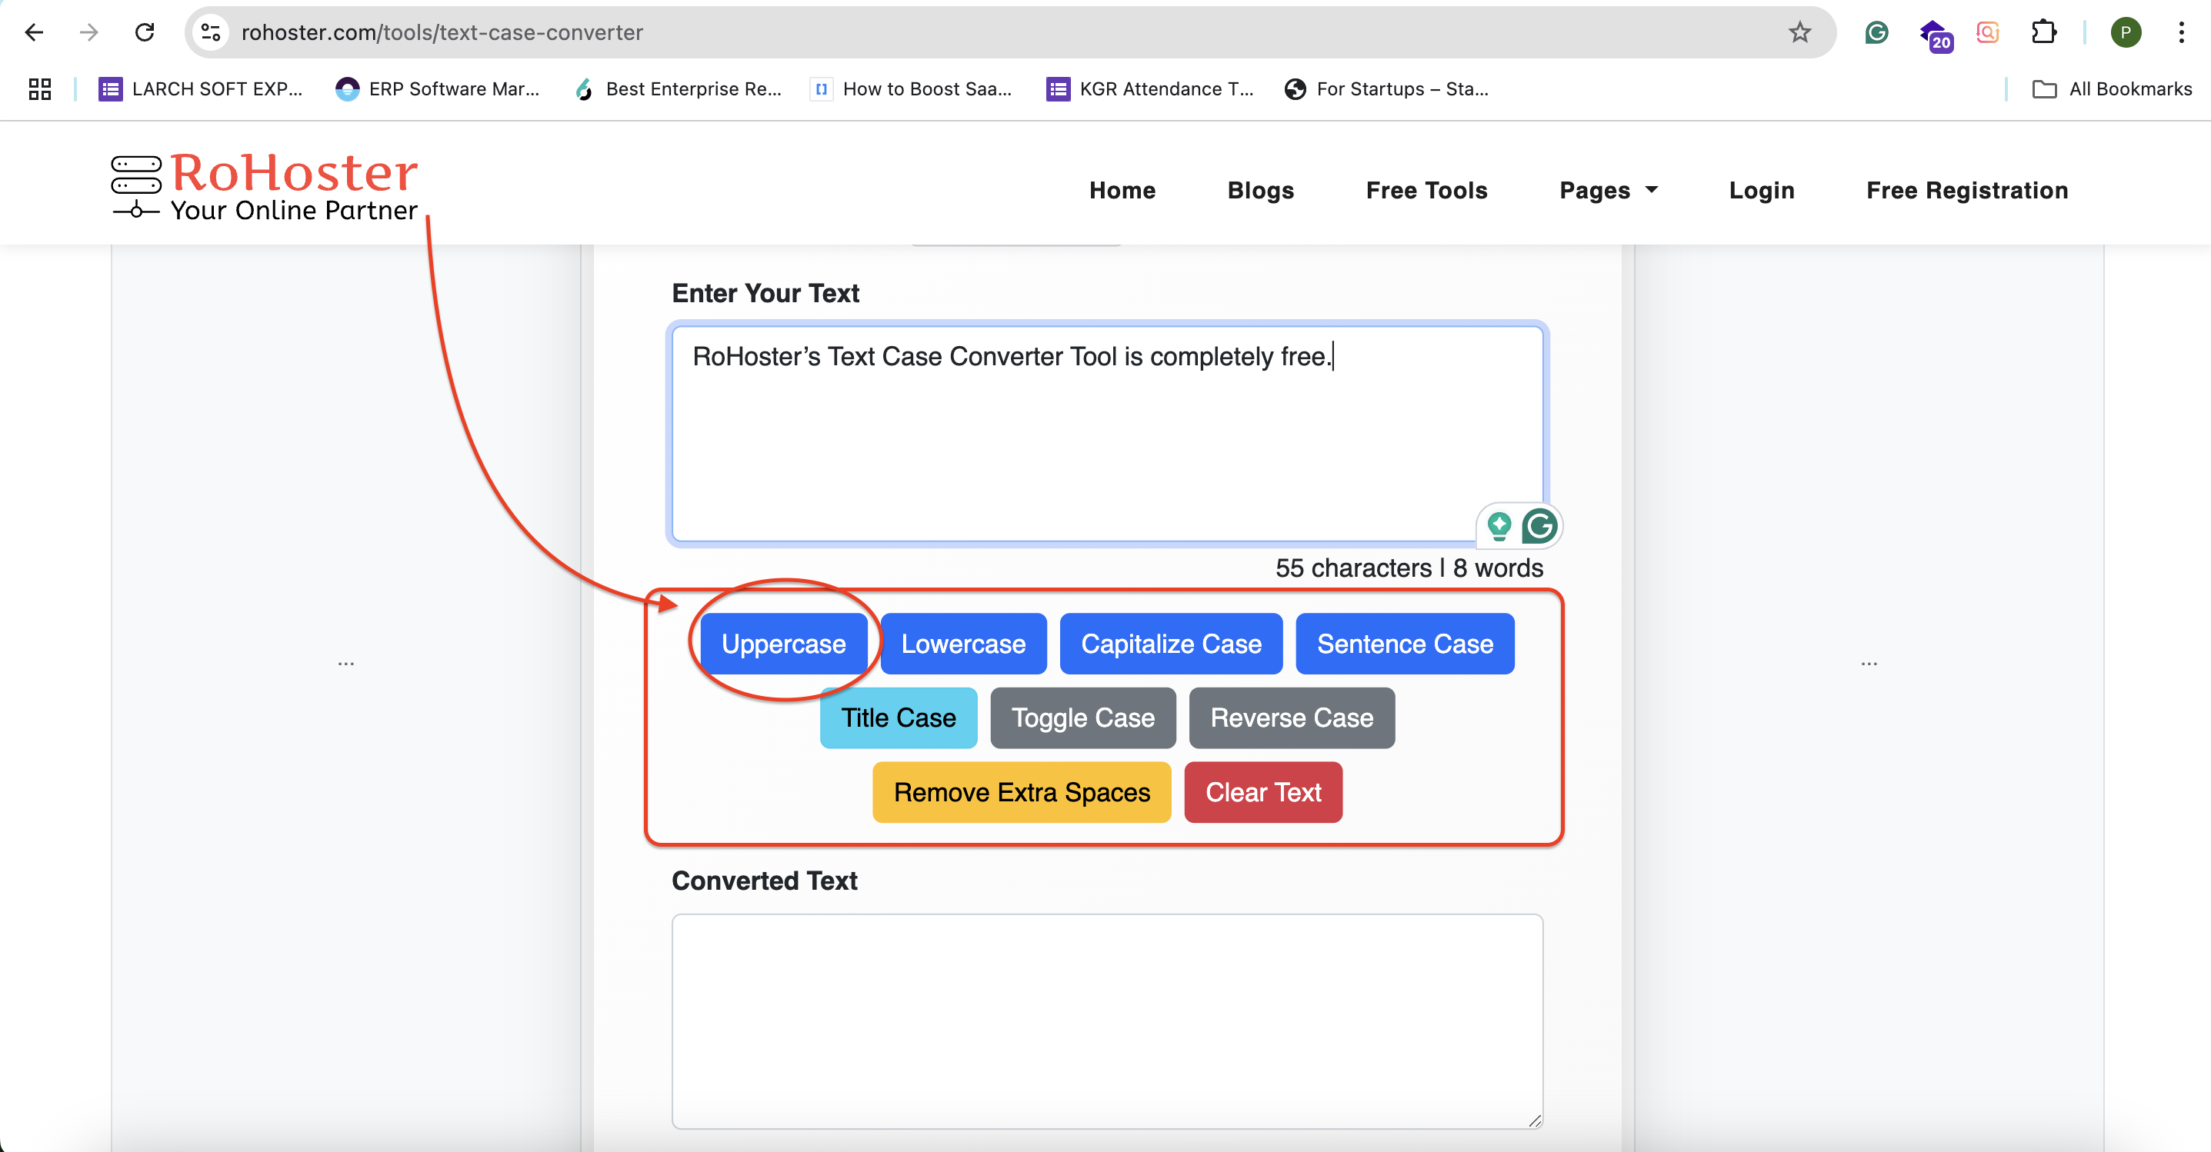Image resolution: width=2211 pixels, height=1152 pixels.
Task: Click the site information icon in the address bar
Action: [x=211, y=32]
